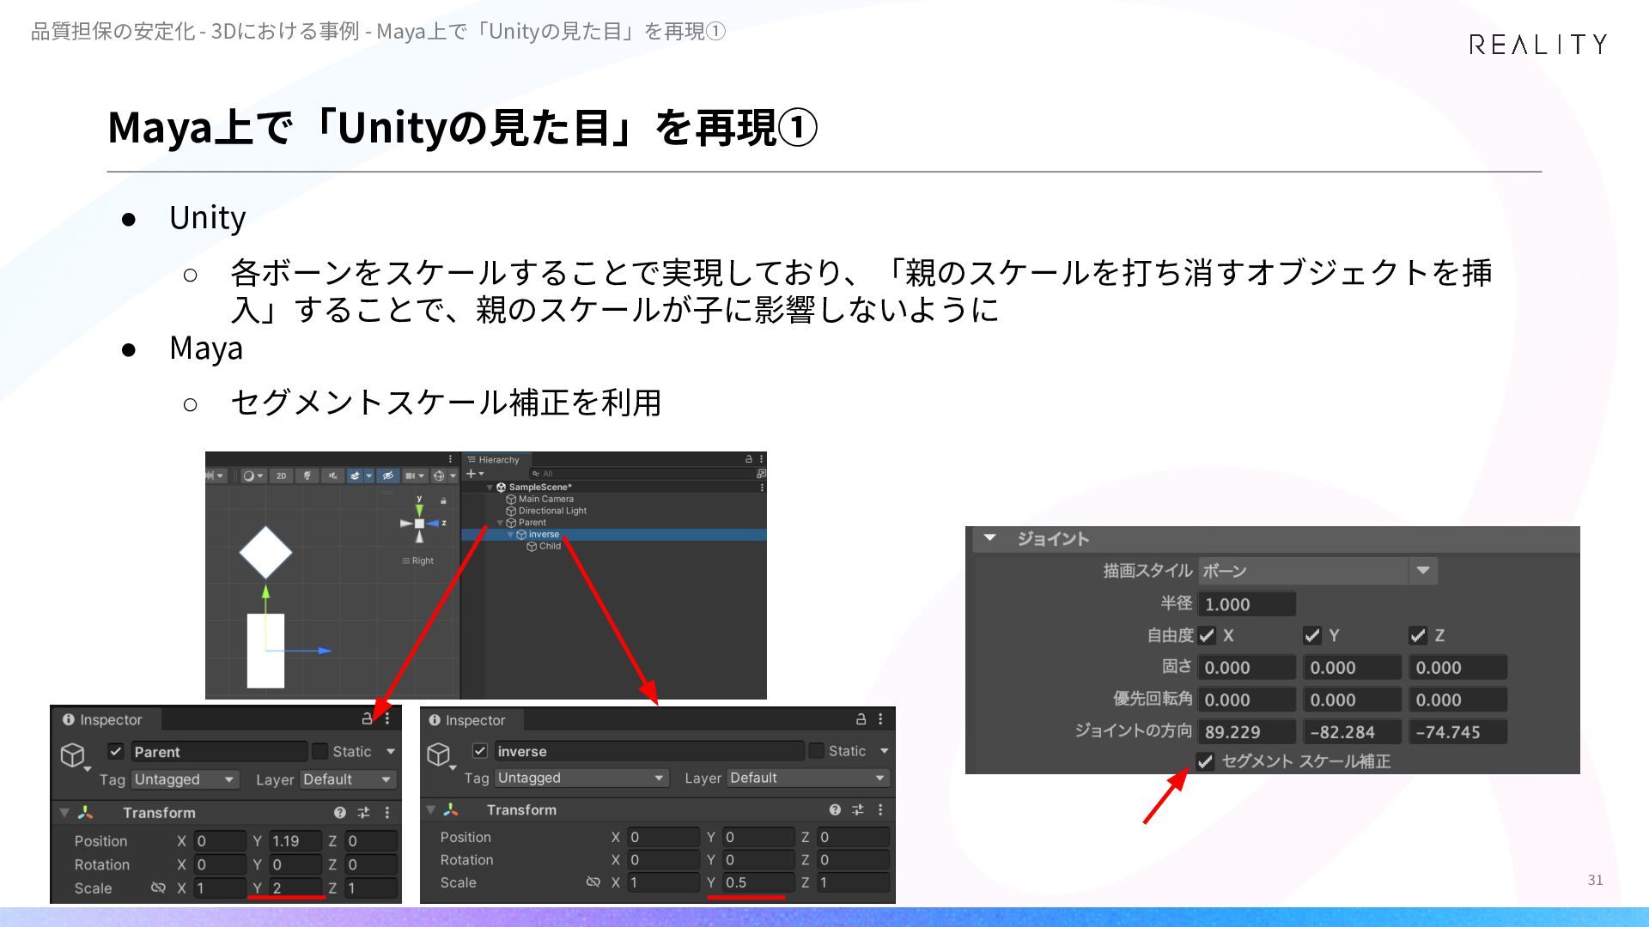Toggle lock on the inverse Inspector

(x=861, y=719)
